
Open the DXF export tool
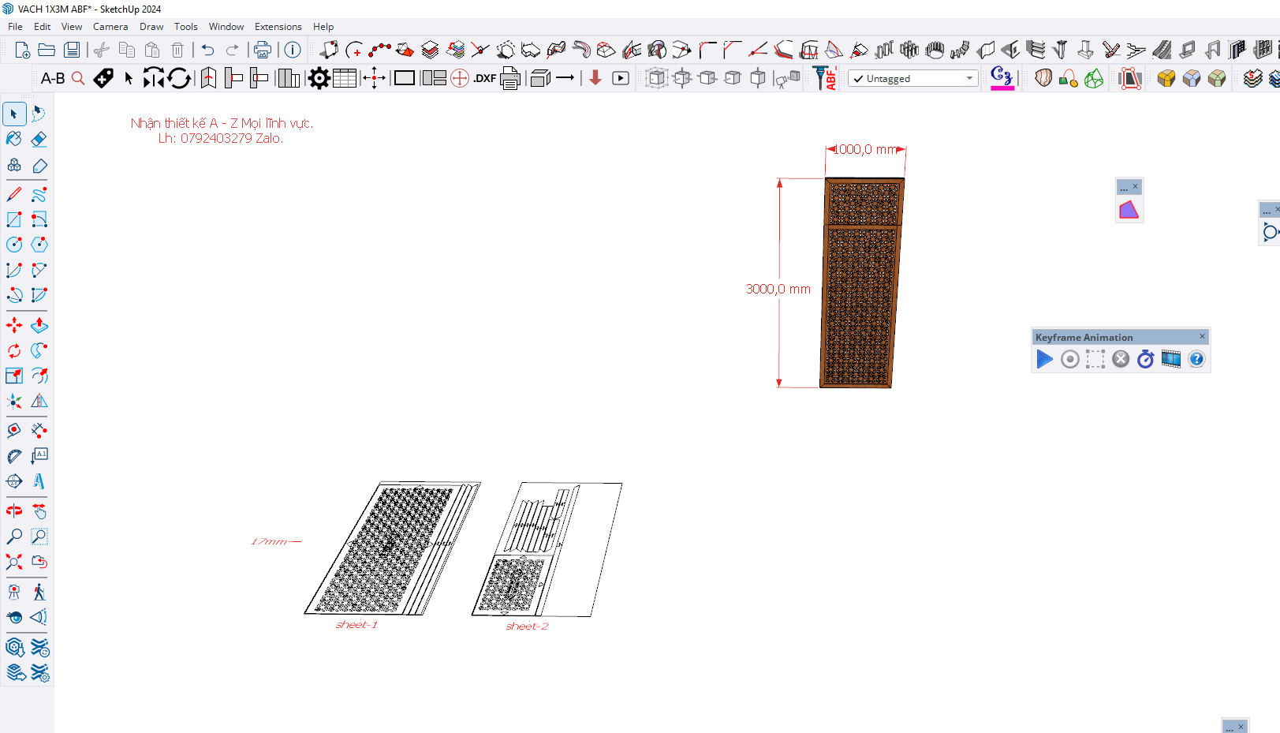click(x=484, y=78)
